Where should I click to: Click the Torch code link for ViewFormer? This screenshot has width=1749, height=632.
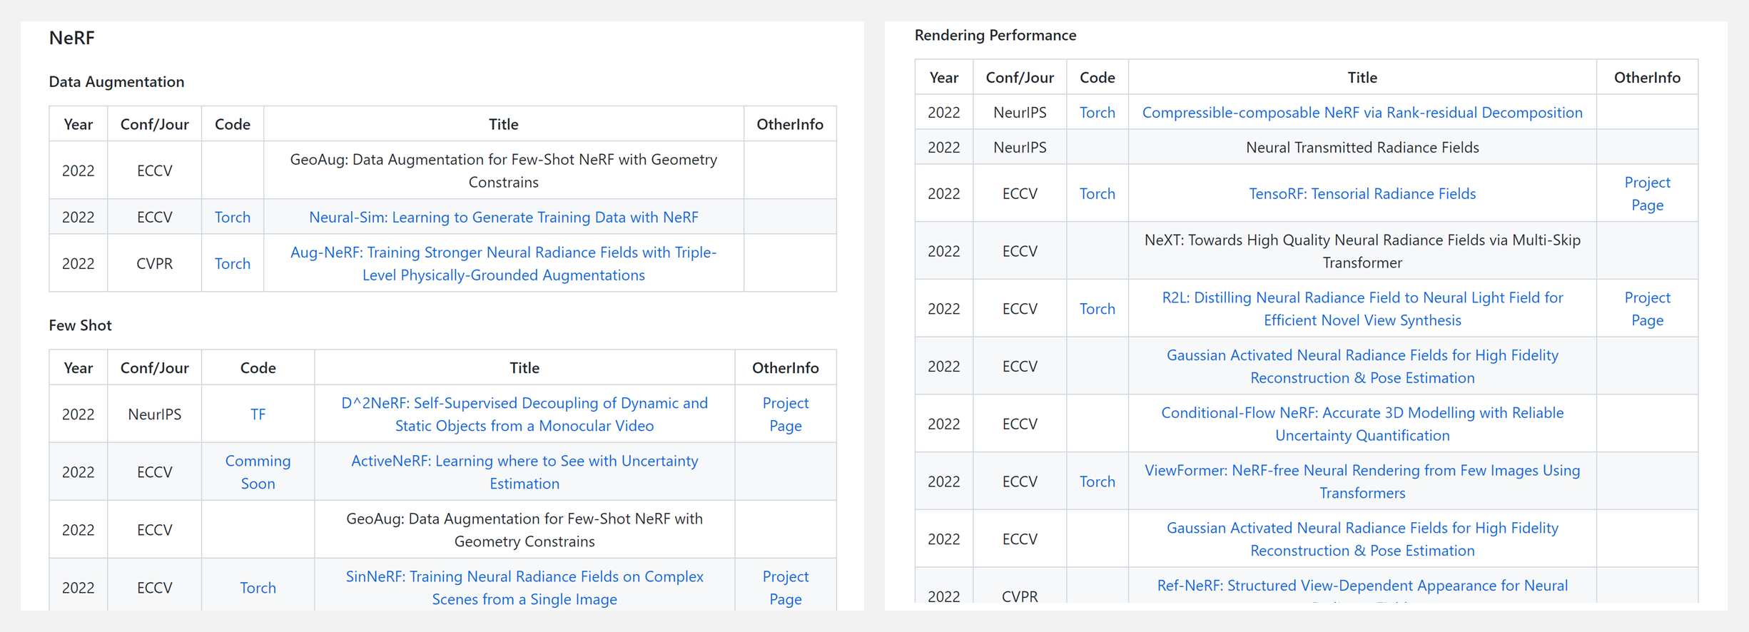[1097, 481]
